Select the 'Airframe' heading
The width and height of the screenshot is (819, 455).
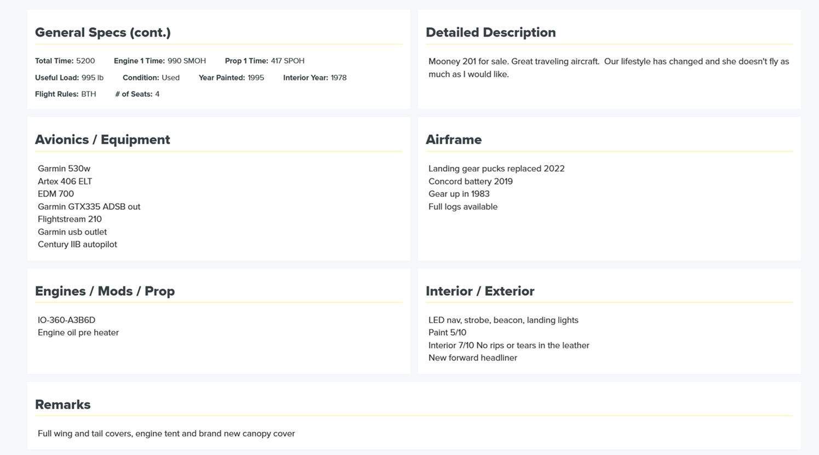[x=454, y=140]
